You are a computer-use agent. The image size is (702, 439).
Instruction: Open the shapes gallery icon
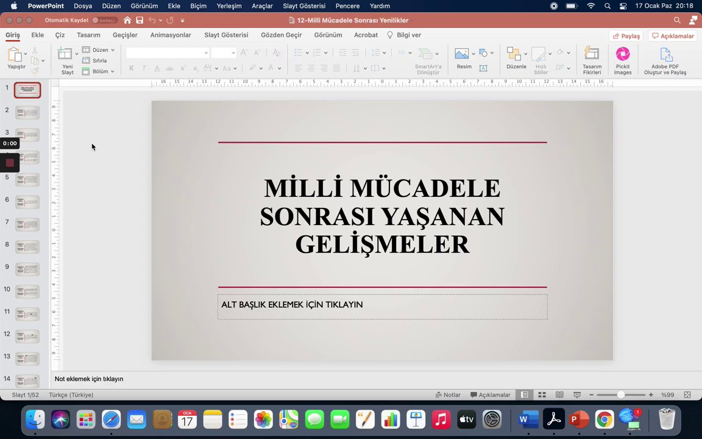click(x=483, y=53)
